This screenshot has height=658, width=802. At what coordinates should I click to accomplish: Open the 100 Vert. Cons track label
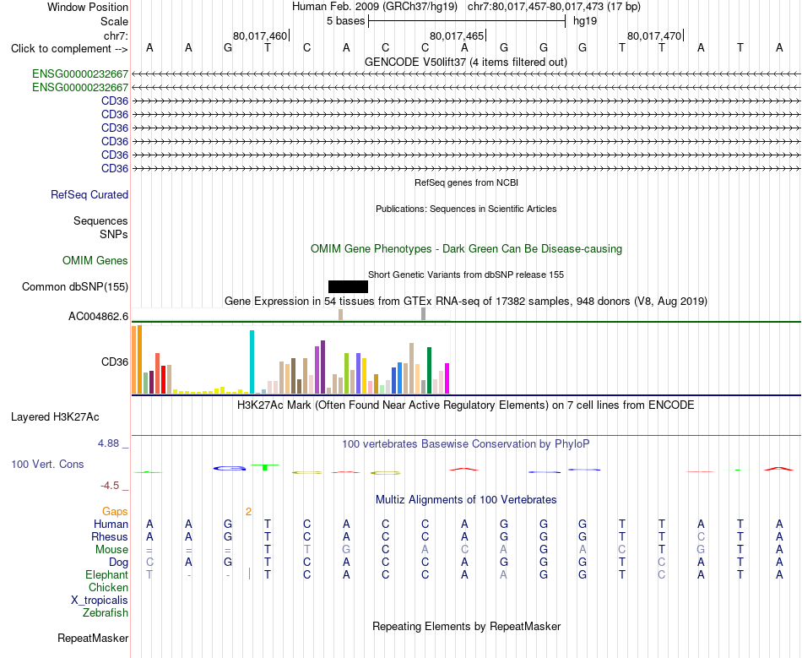click(x=47, y=464)
